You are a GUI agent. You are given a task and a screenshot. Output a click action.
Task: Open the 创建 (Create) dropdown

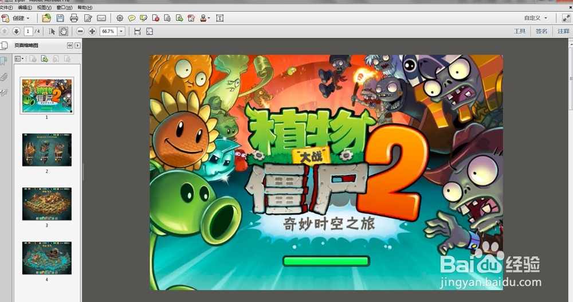[15, 18]
